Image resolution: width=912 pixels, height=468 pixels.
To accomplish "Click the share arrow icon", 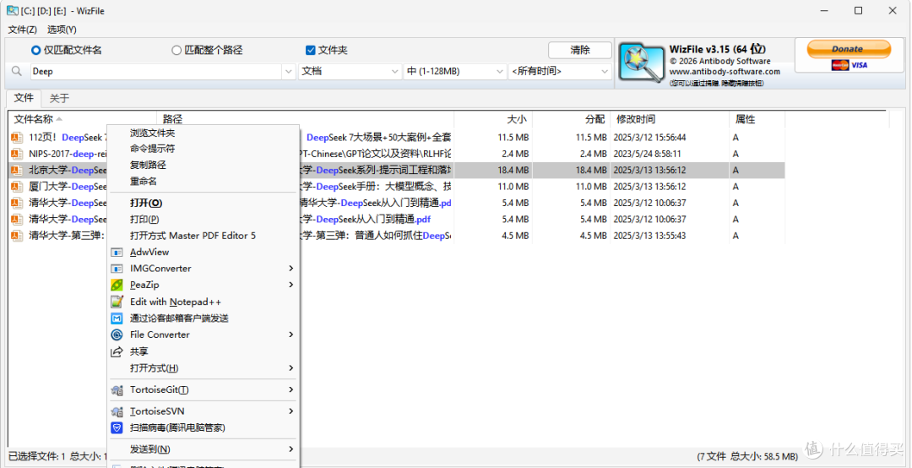I will (x=117, y=351).
